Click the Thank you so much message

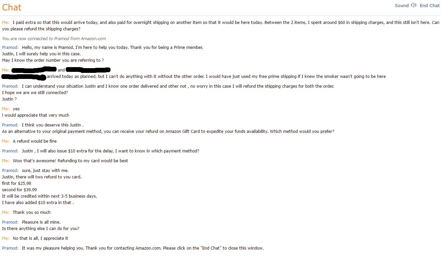point(32,212)
